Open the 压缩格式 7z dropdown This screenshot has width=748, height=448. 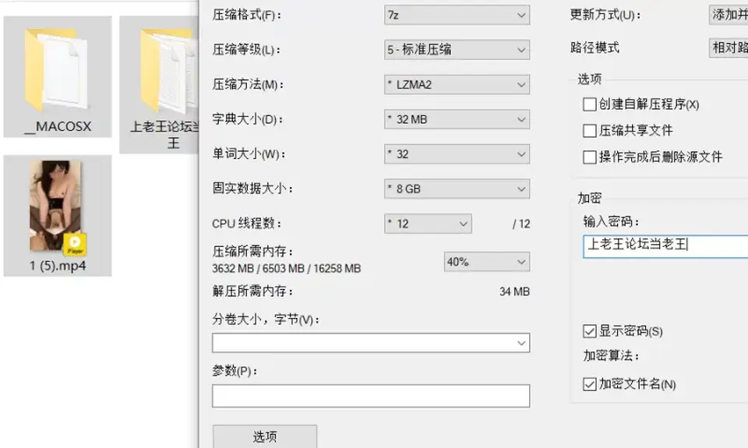click(457, 16)
